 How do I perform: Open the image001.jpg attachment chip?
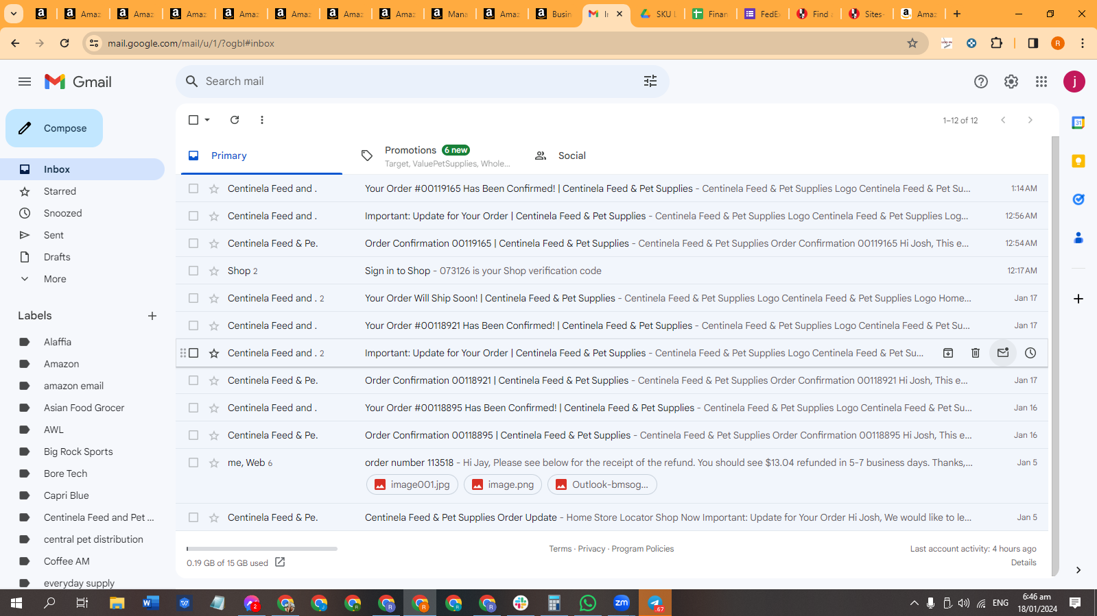(x=413, y=484)
